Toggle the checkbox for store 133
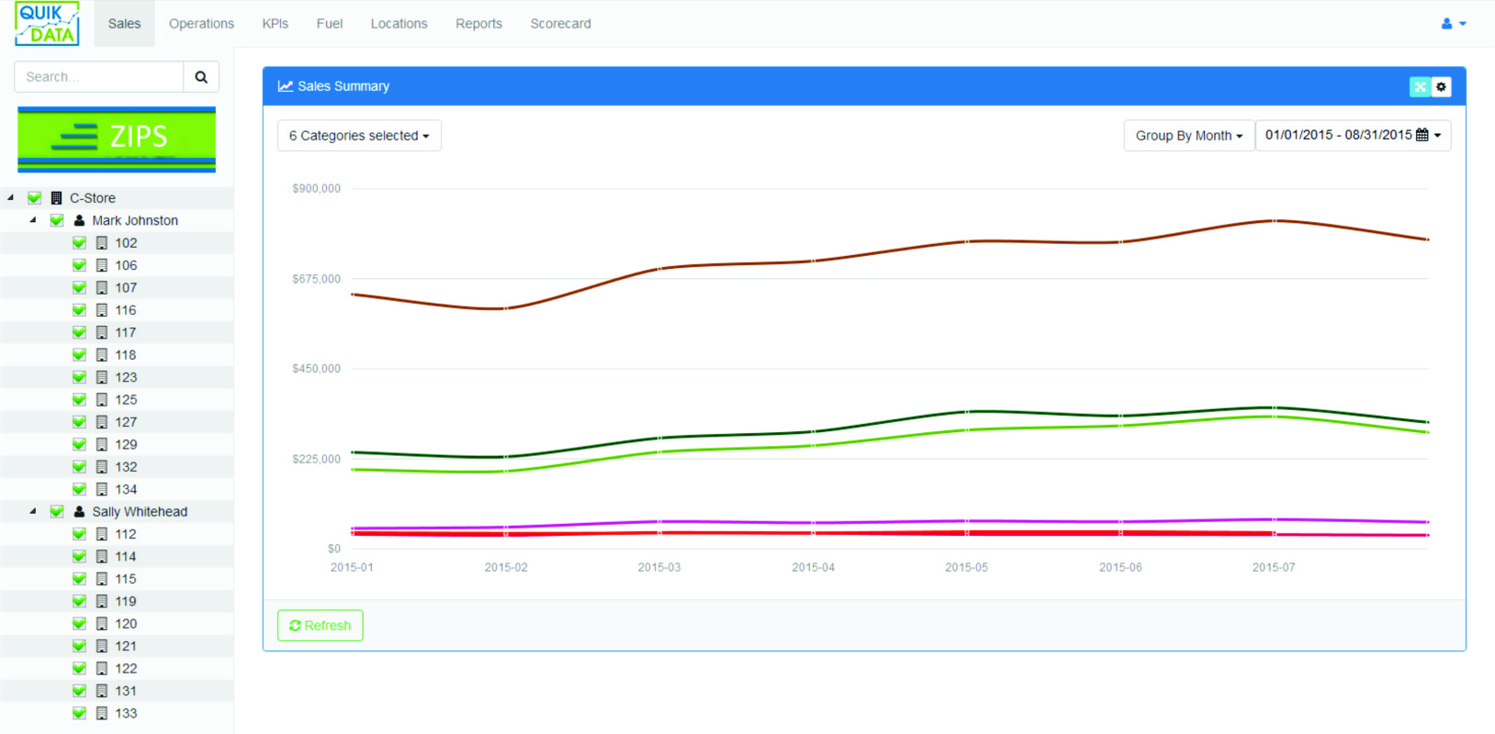The image size is (1495, 734). pyautogui.click(x=80, y=714)
